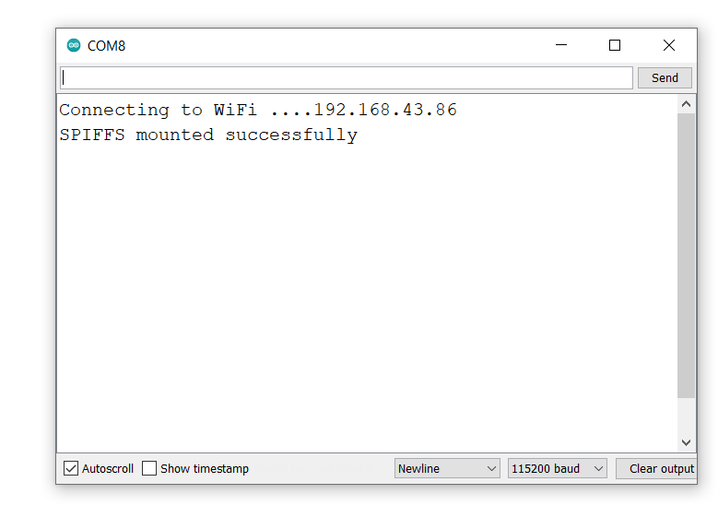The image size is (718, 517).
Task: Close the COM8 serial monitor
Action: click(669, 45)
